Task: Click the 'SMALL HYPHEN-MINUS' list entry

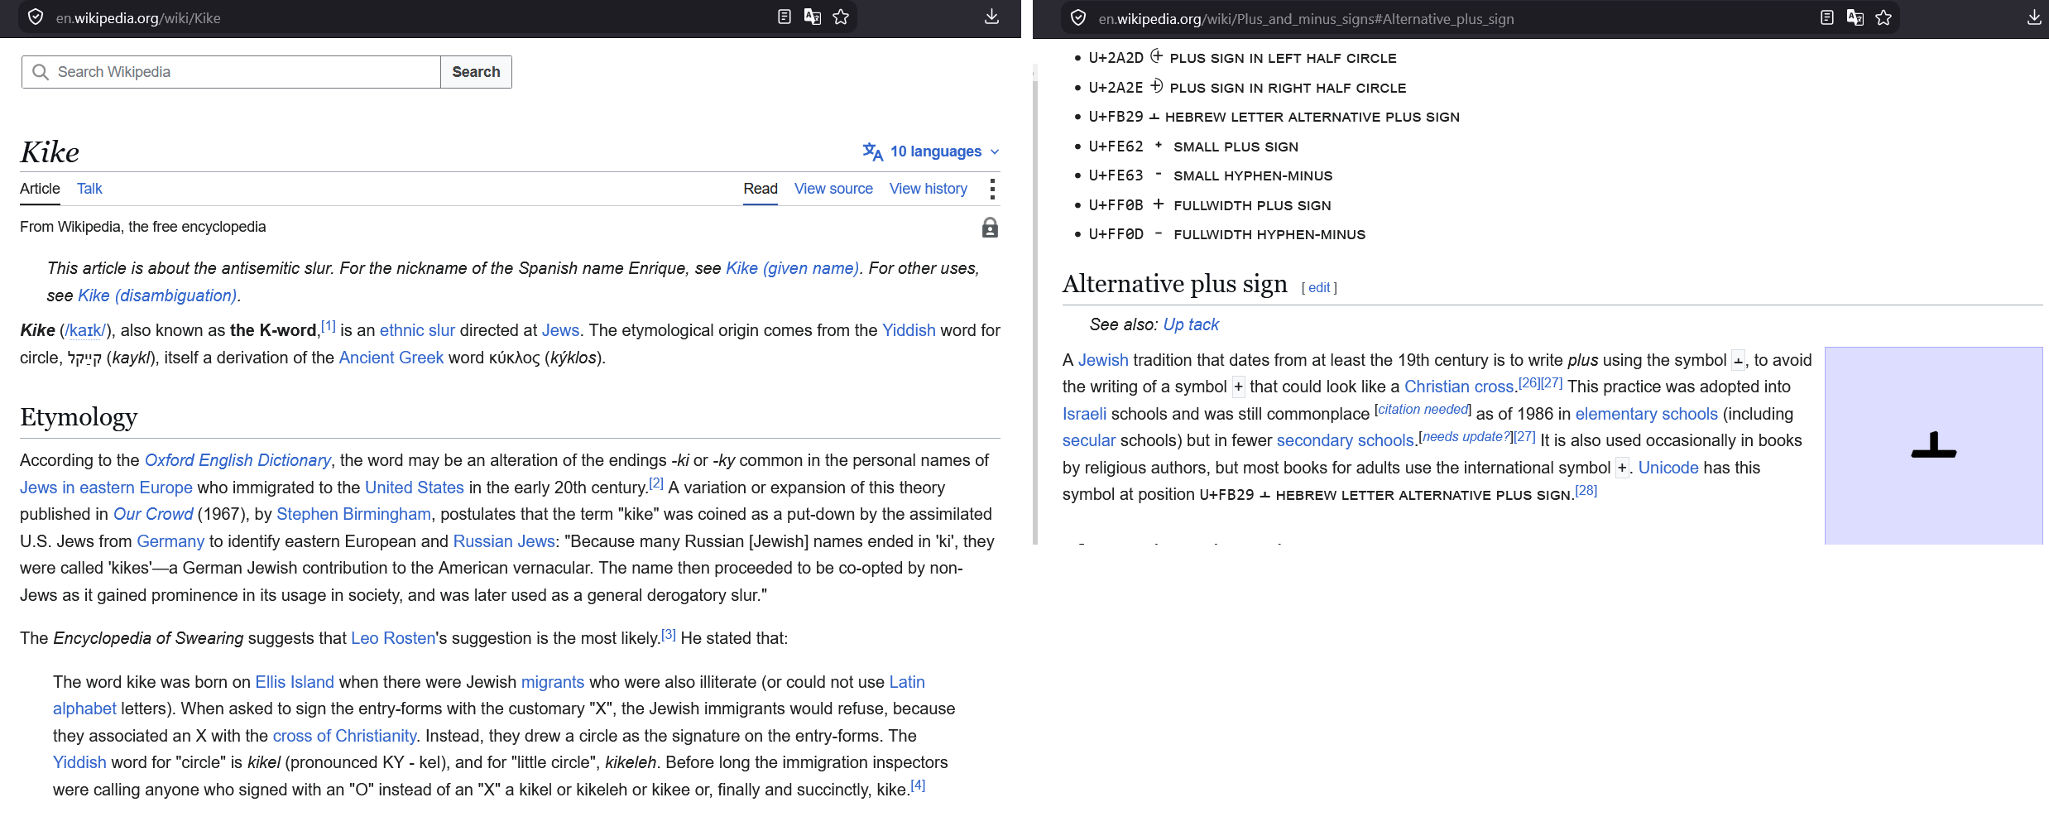Action: click(1253, 175)
